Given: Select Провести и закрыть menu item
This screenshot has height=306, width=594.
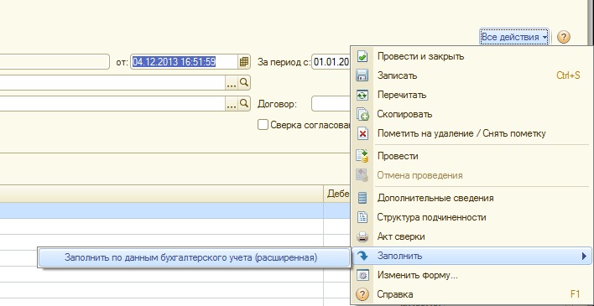Looking at the screenshot, I should point(472,56).
